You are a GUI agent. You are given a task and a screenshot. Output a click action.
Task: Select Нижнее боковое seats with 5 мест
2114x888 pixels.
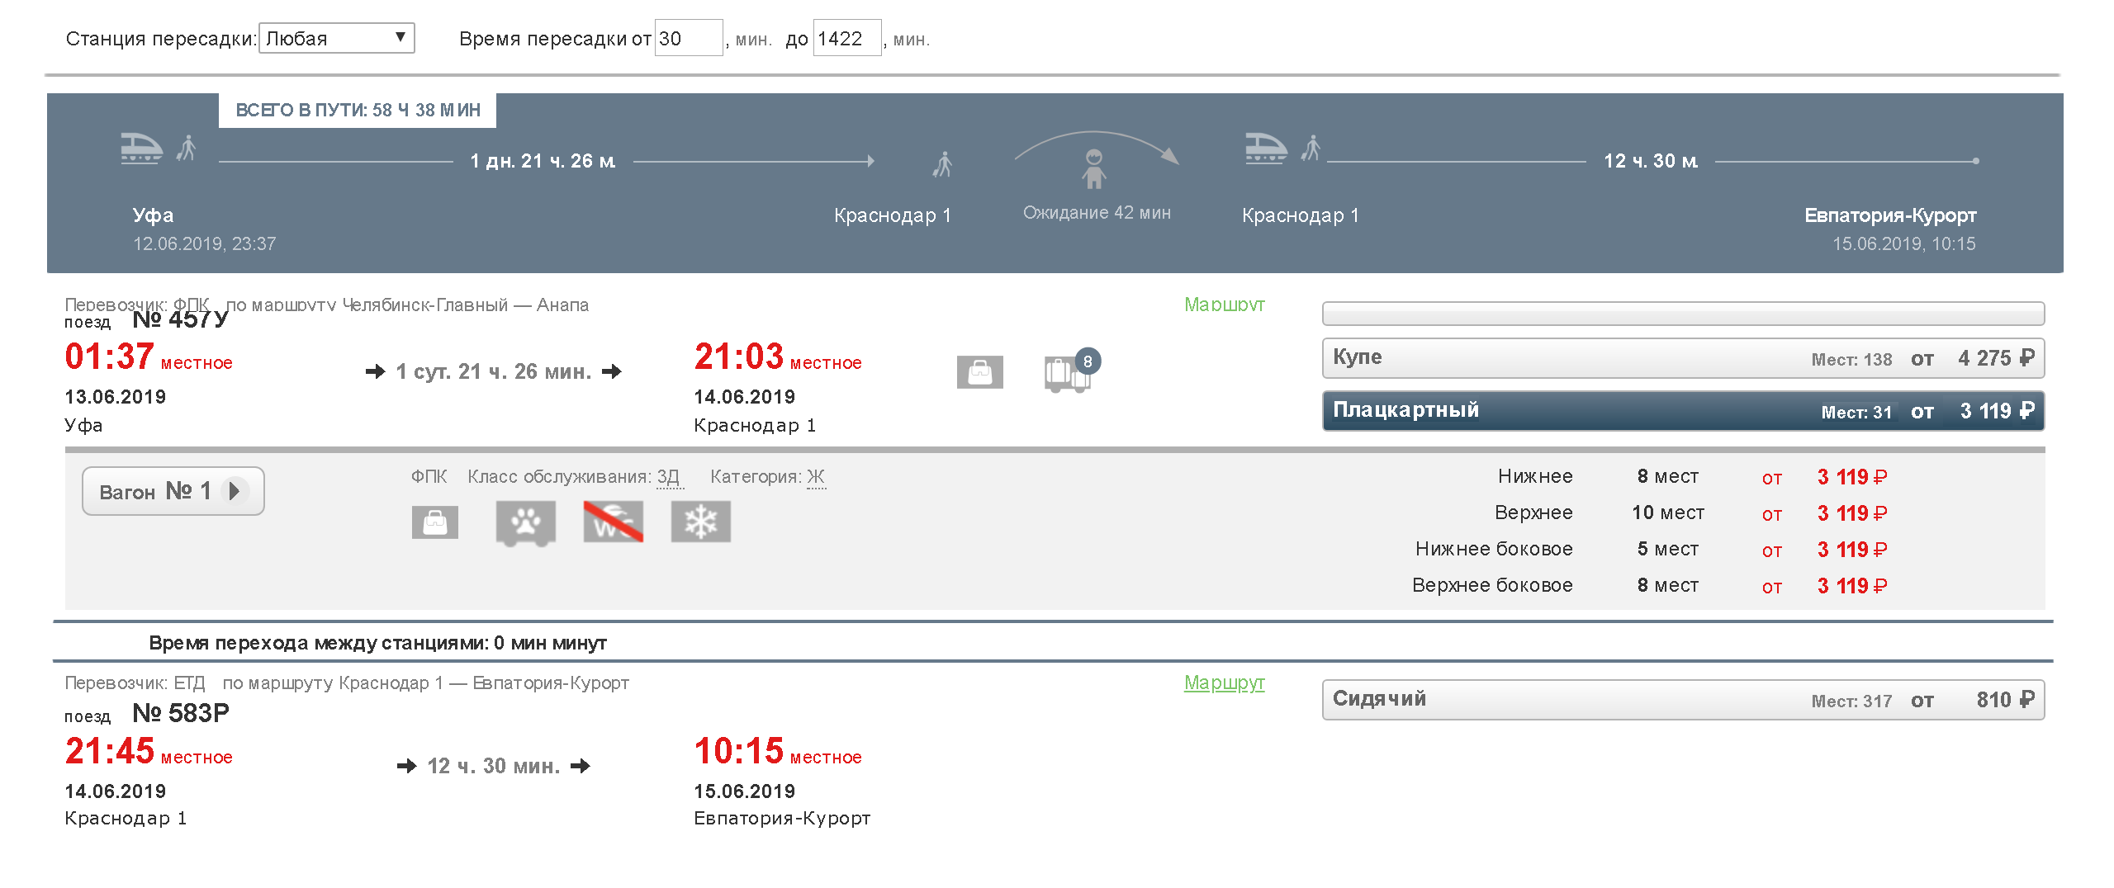point(1652,550)
